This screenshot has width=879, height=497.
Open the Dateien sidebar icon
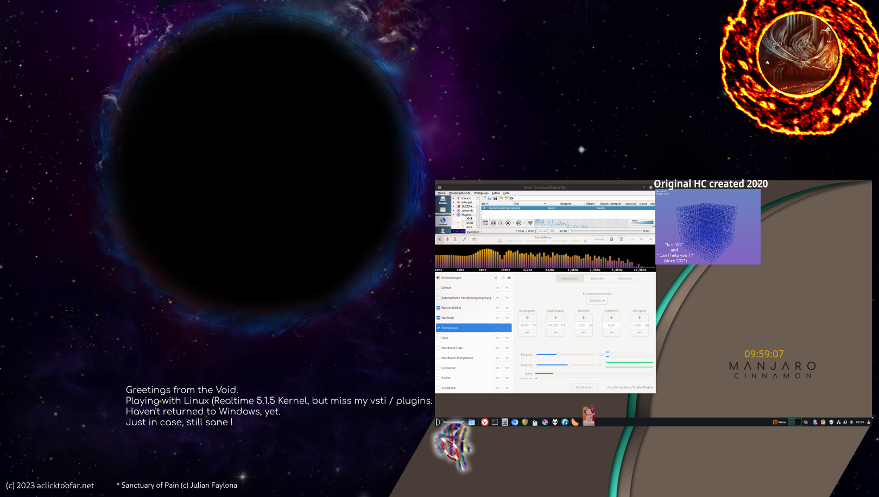point(443,200)
